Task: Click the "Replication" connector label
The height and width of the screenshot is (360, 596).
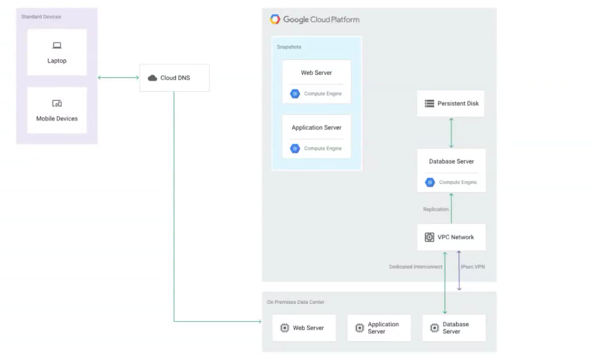Action: (436, 209)
